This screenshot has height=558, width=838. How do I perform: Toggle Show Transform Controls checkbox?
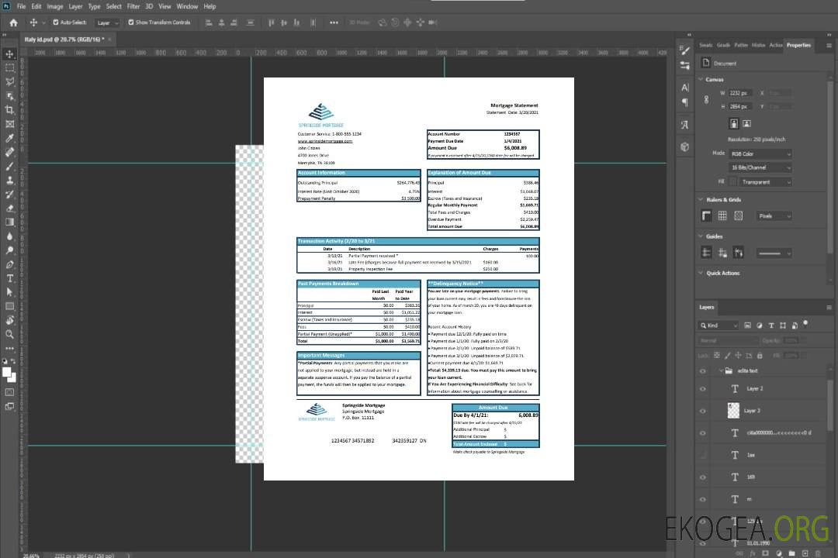pyautogui.click(x=131, y=22)
